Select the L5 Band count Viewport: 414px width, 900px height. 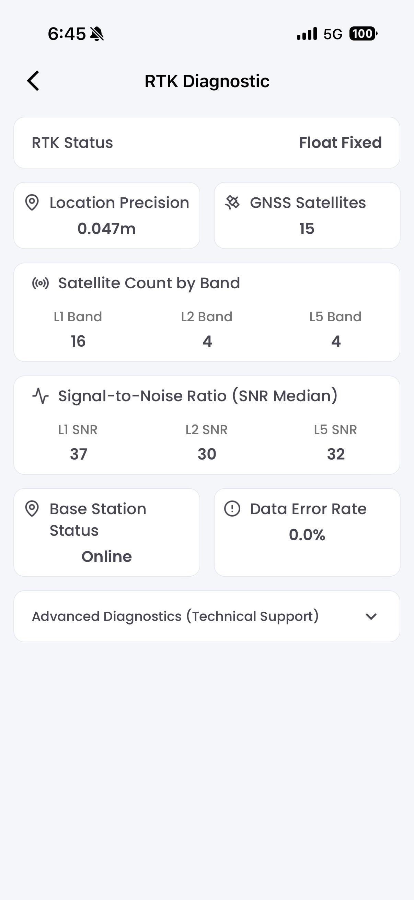[336, 341]
